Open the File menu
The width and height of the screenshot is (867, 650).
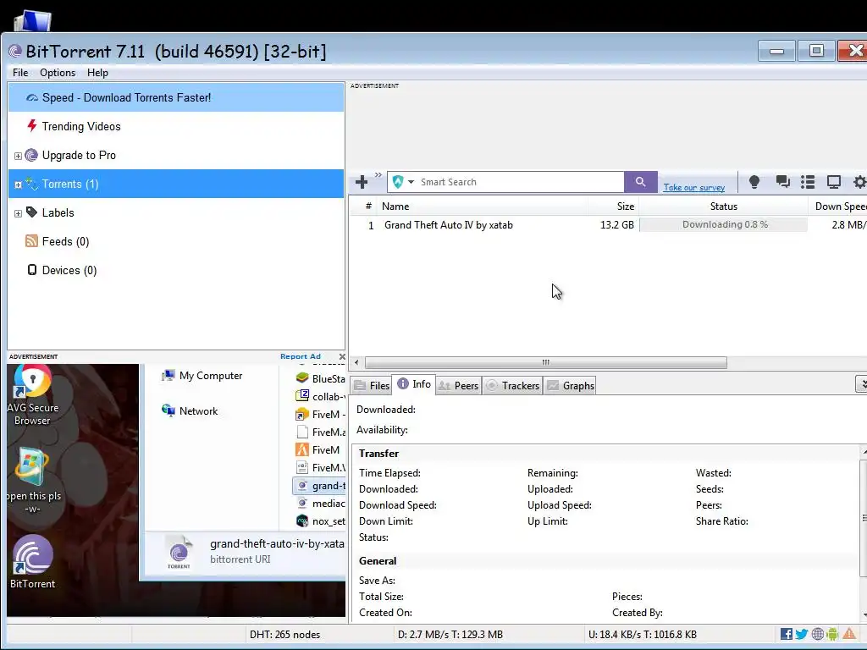(x=20, y=73)
